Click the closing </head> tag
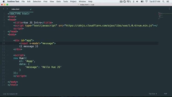The image size is (172, 97). coord(13,32)
